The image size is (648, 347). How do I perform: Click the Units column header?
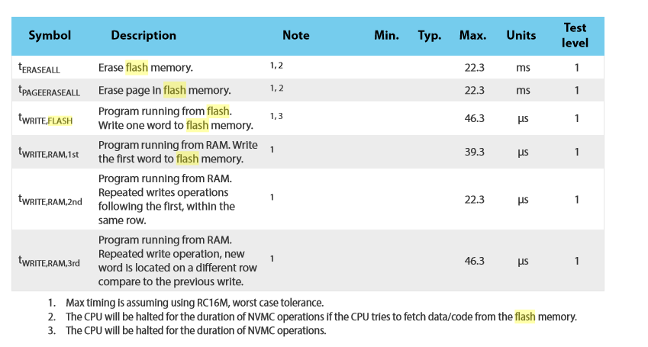[x=521, y=35]
